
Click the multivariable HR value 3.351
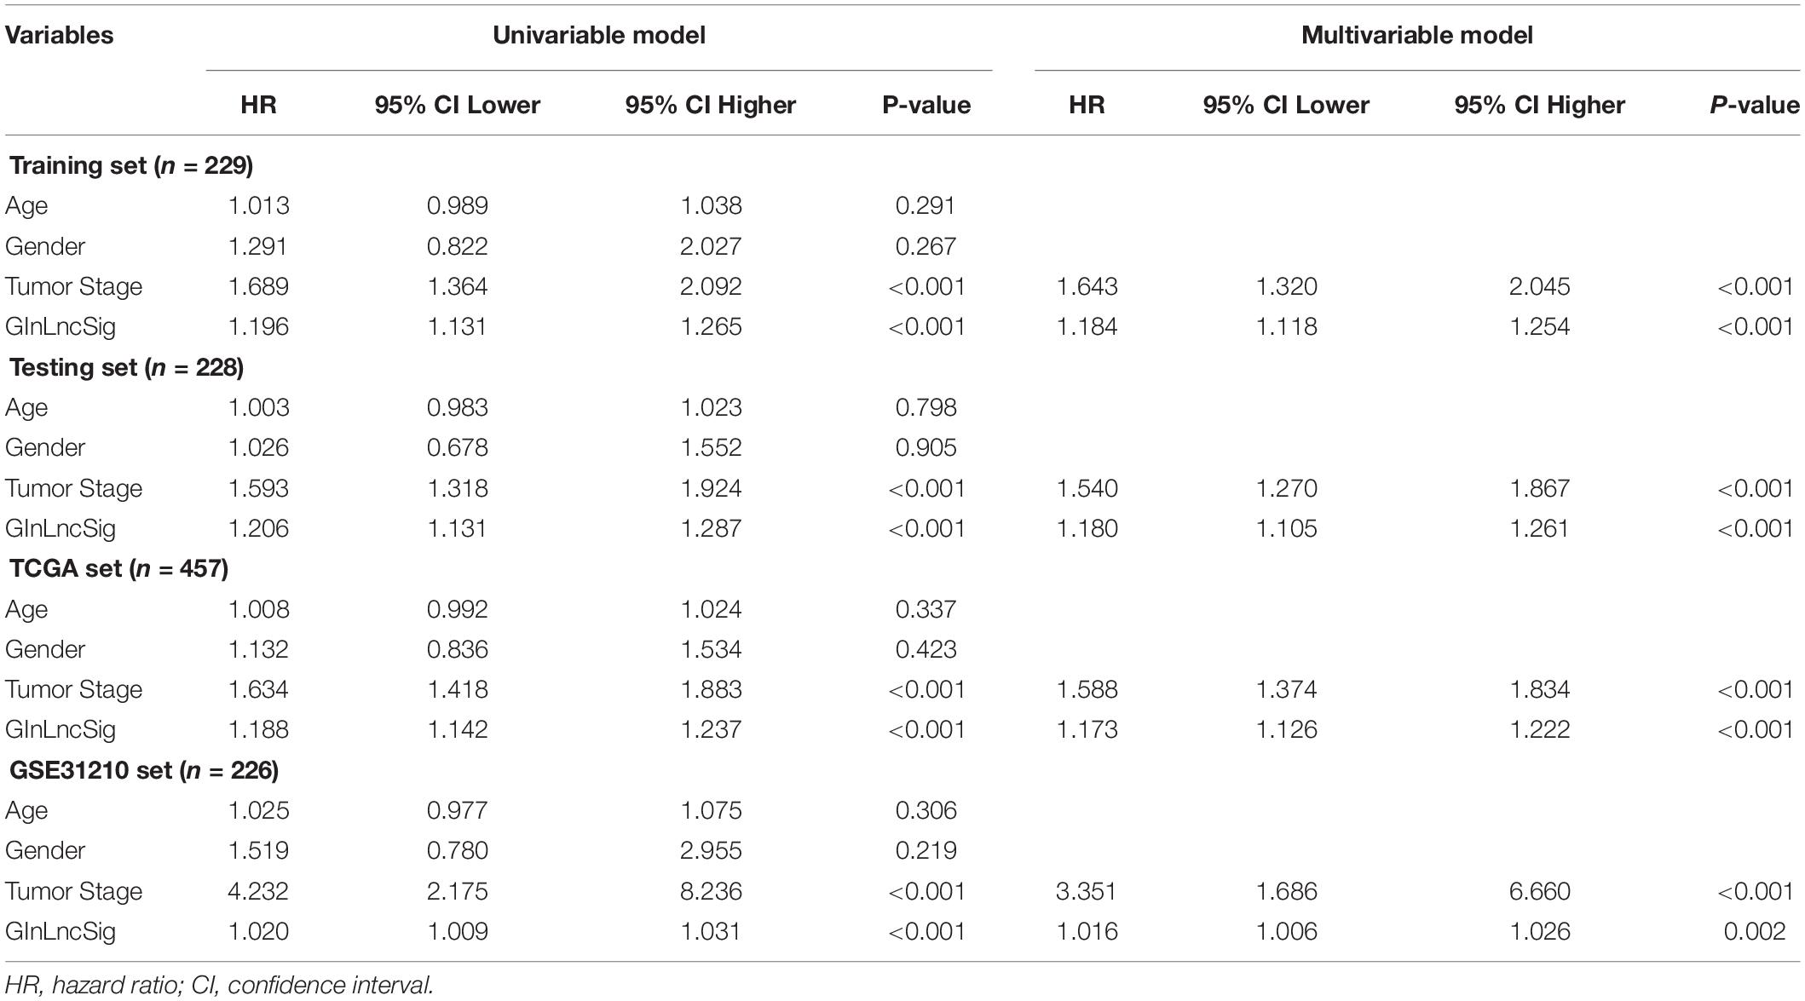tap(1087, 891)
